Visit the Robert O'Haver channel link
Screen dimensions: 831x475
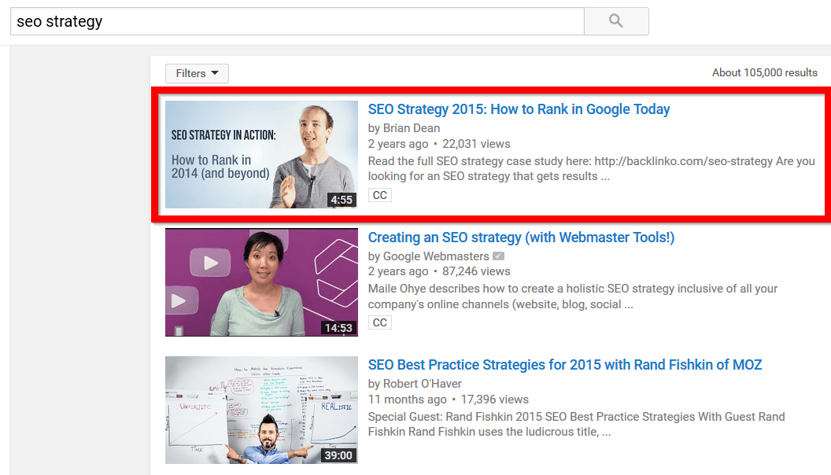(422, 384)
